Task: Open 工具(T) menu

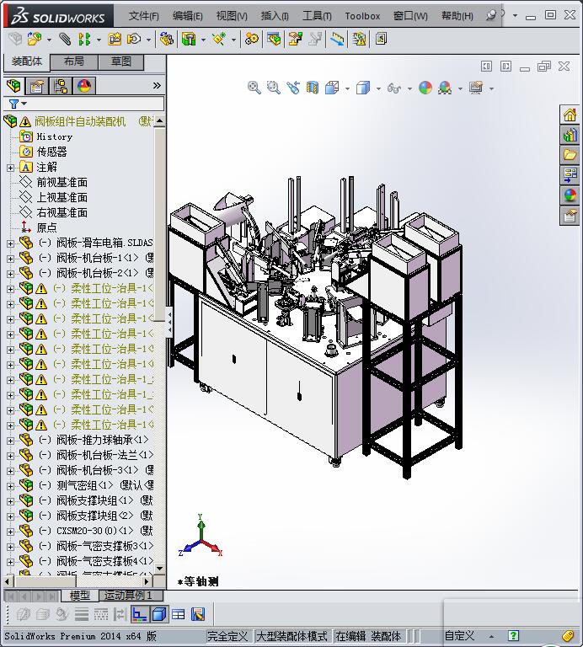Action: point(318,16)
